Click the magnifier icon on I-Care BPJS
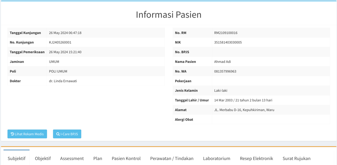337x165 pixels. [x=58, y=134]
